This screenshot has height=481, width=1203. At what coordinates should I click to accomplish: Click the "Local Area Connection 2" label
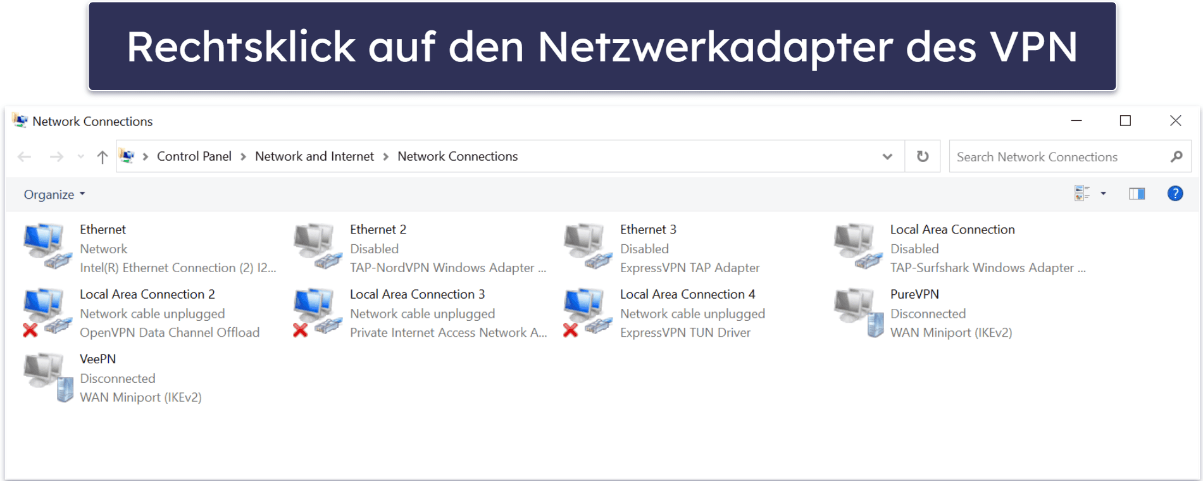point(147,294)
